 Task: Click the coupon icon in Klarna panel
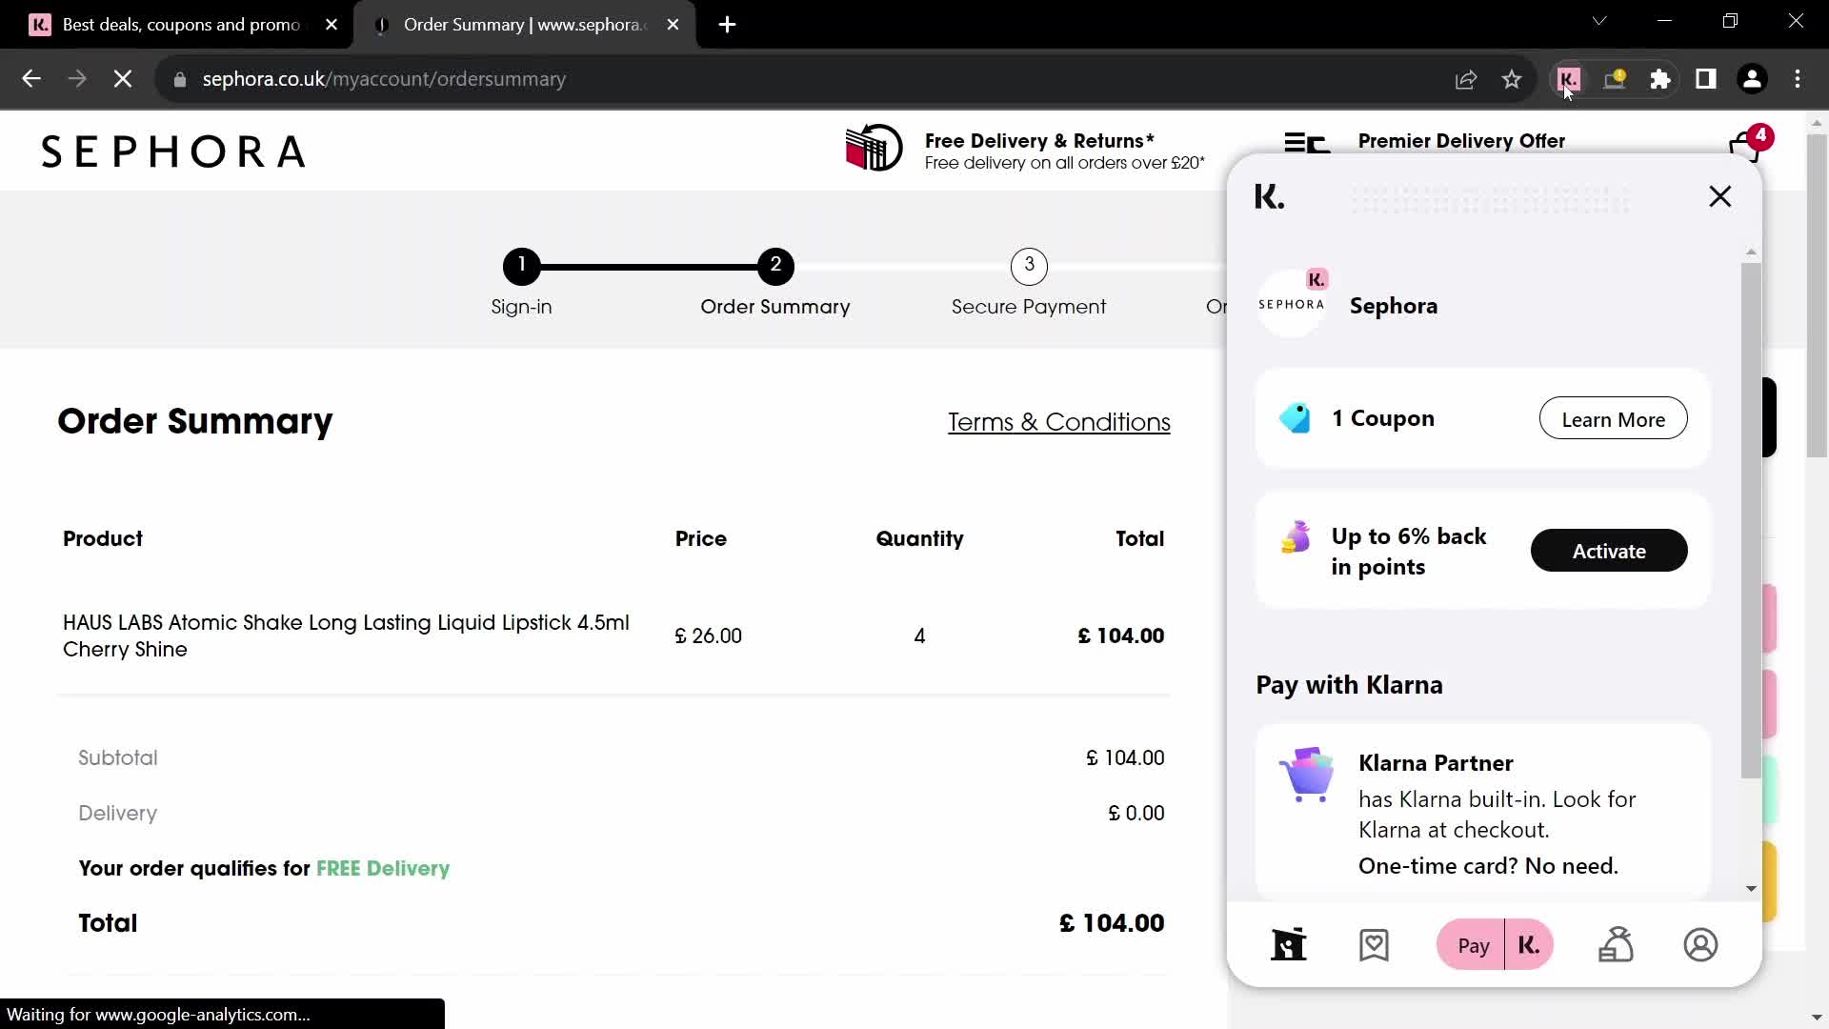[x=1296, y=418]
